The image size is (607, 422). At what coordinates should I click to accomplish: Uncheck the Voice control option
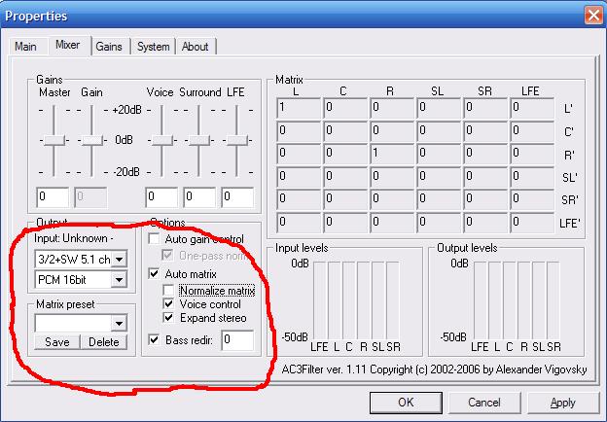(168, 304)
